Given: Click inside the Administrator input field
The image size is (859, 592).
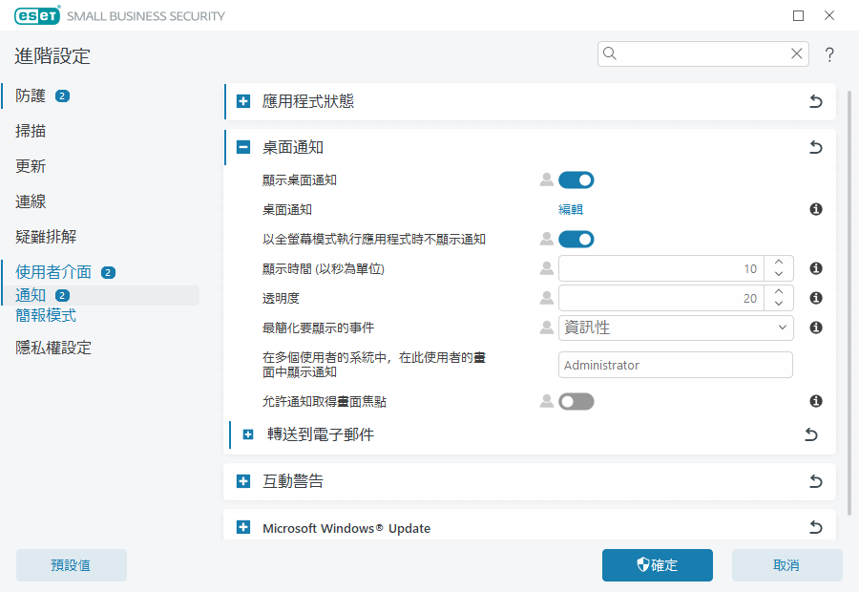Looking at the screenshot, I should click(675, 365).
